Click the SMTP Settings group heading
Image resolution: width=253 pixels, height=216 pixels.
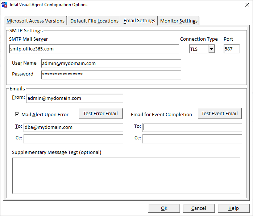click(26, 31)
